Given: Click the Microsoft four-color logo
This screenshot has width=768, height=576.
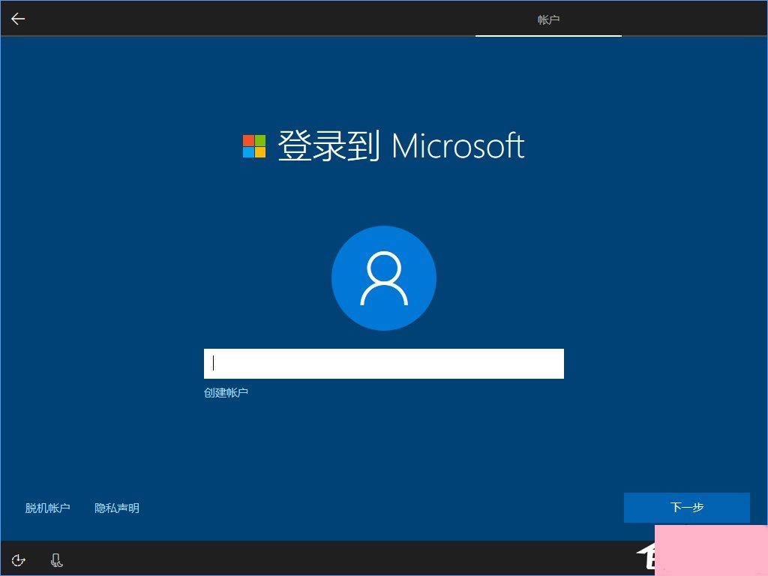Looking at the screenshot, I should pyautogui.click(x=254, y=146).
